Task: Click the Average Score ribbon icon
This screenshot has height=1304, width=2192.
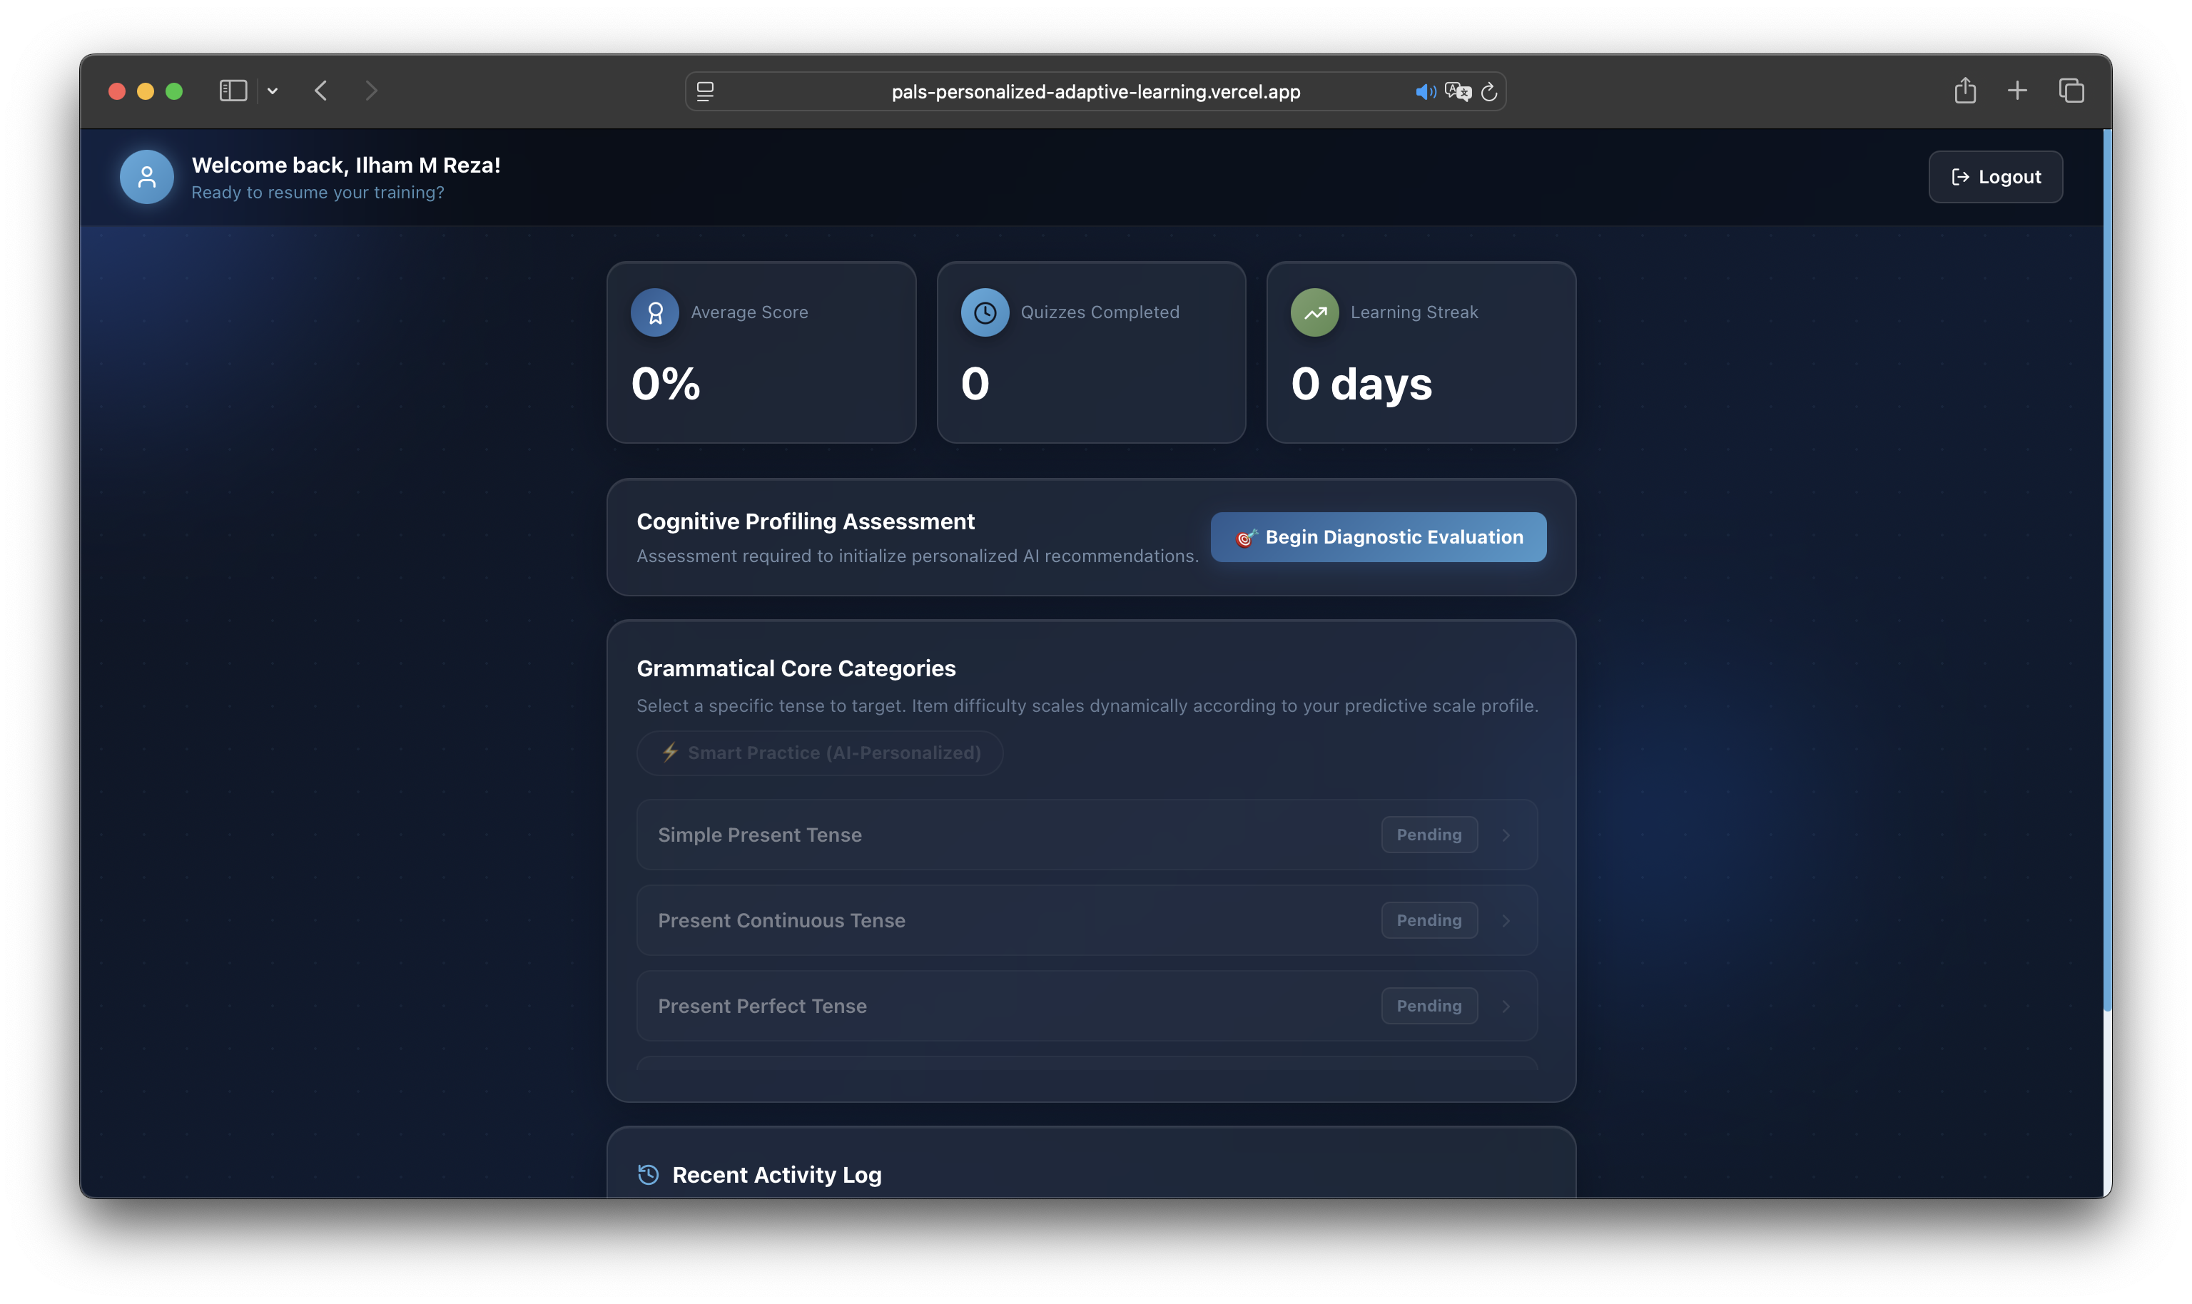Action: [x=655, y=312]
